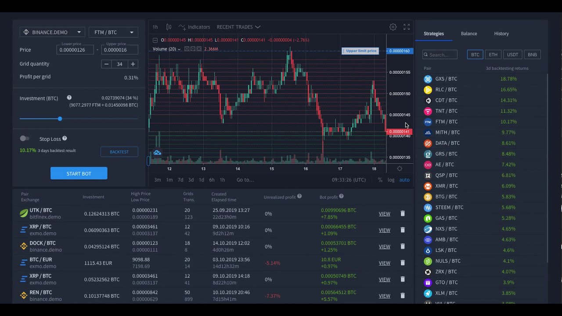This screenshot has height=316, width=562.
Task: Delete the BTC / EUR bot
Action: (x=403, y=263)
